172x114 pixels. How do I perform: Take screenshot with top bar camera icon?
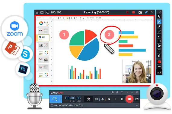click(x=140, y=12)
